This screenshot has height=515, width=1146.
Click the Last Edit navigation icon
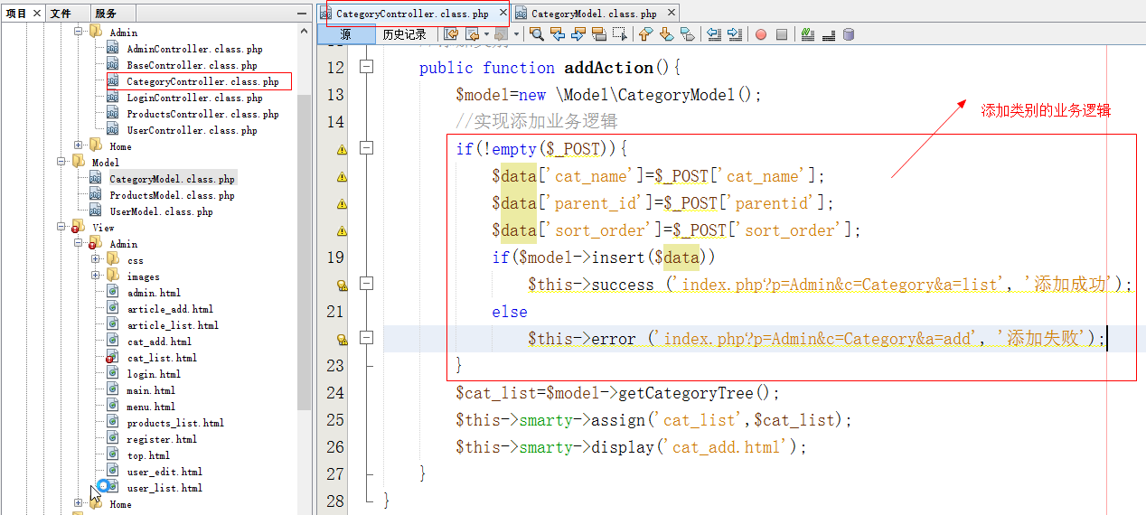450,34
